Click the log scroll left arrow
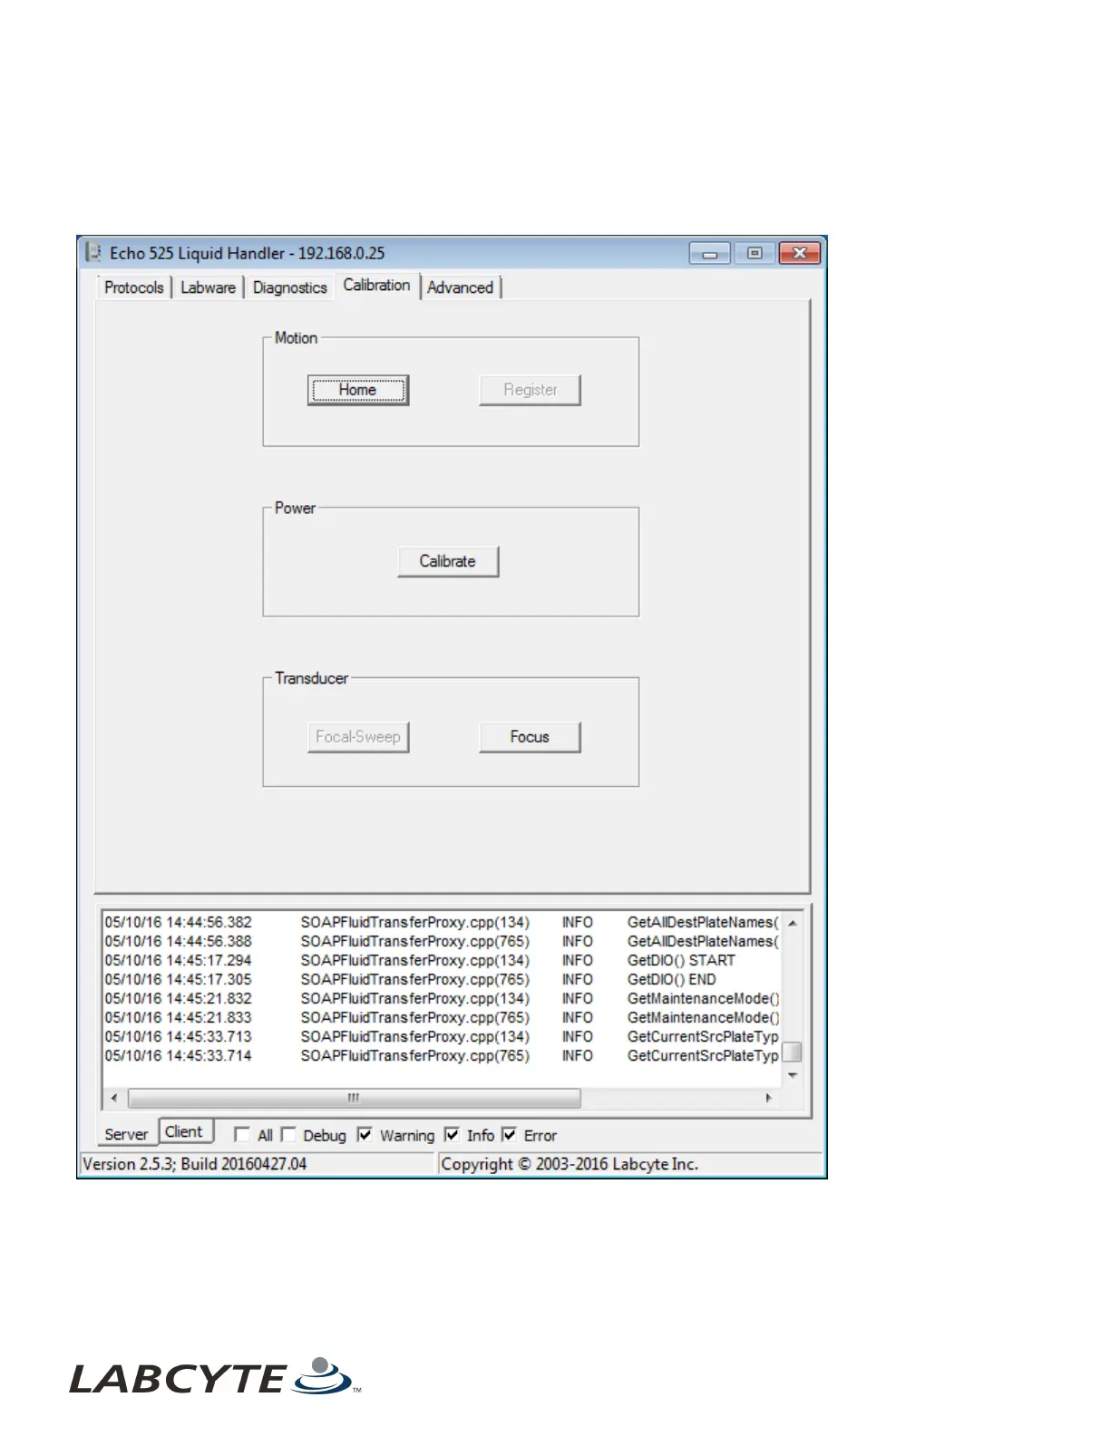The height and width of the screenshot is (1436, 1110). pos(113,1098)
